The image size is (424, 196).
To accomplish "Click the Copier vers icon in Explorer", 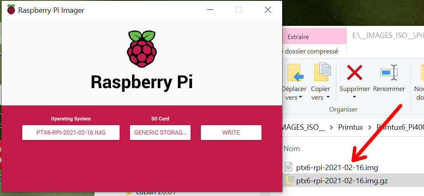I will (x=323, y=72).
